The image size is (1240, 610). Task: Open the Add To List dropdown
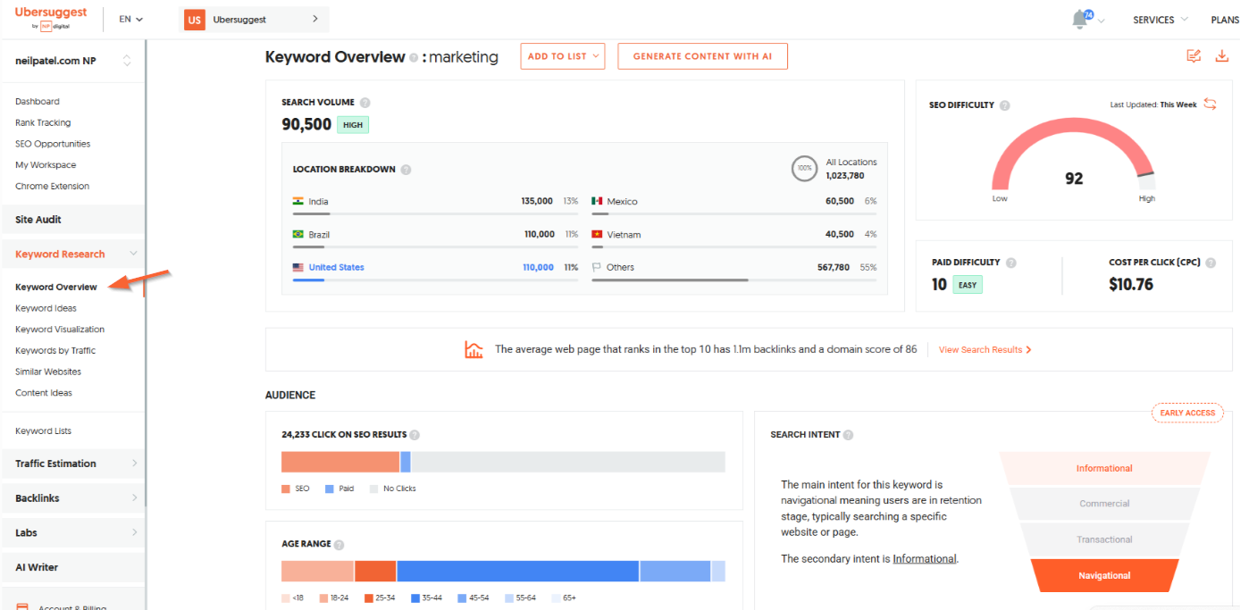[562, 56]
